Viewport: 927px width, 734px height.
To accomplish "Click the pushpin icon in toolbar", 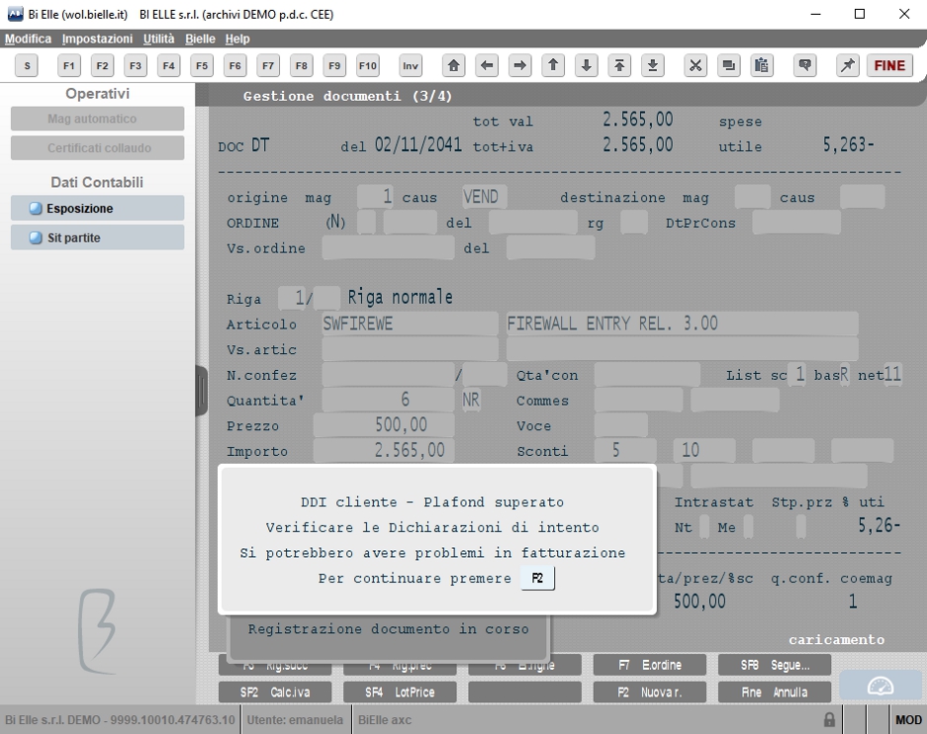I will pos(848,65).
